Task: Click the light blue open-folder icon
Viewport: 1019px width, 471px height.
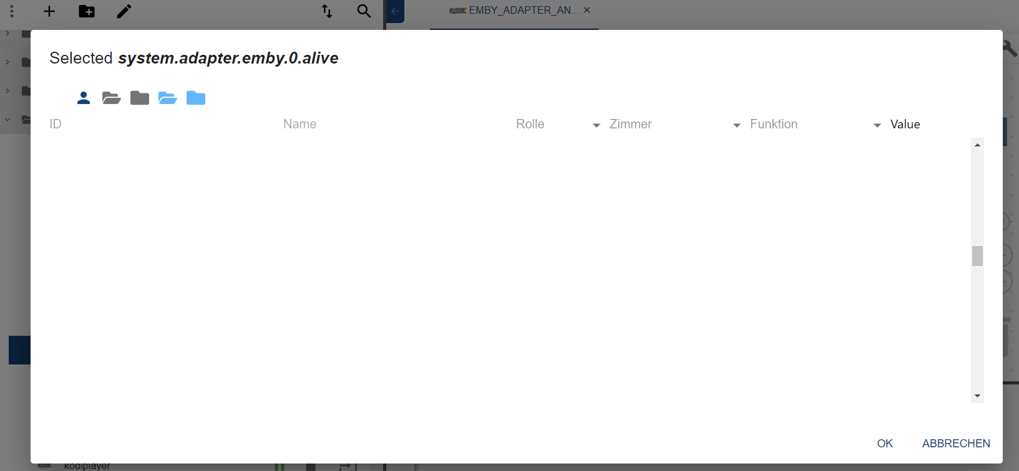Action: [x=167, y=98]
